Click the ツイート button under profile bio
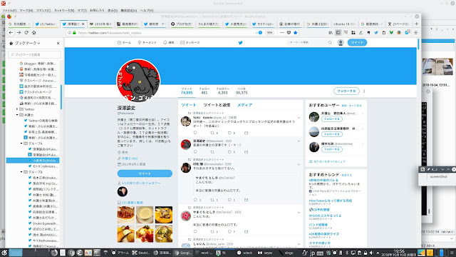456x257 pixels. click(145, 173)
